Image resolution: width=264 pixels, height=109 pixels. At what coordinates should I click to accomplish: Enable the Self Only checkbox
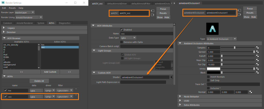click(208, 80)
